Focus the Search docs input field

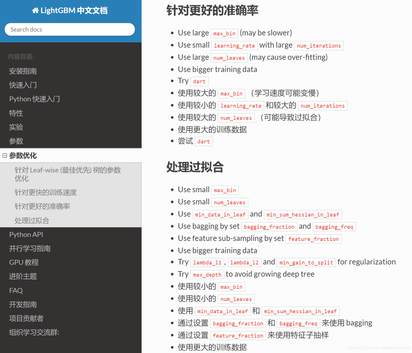click(x=70, y=29)
